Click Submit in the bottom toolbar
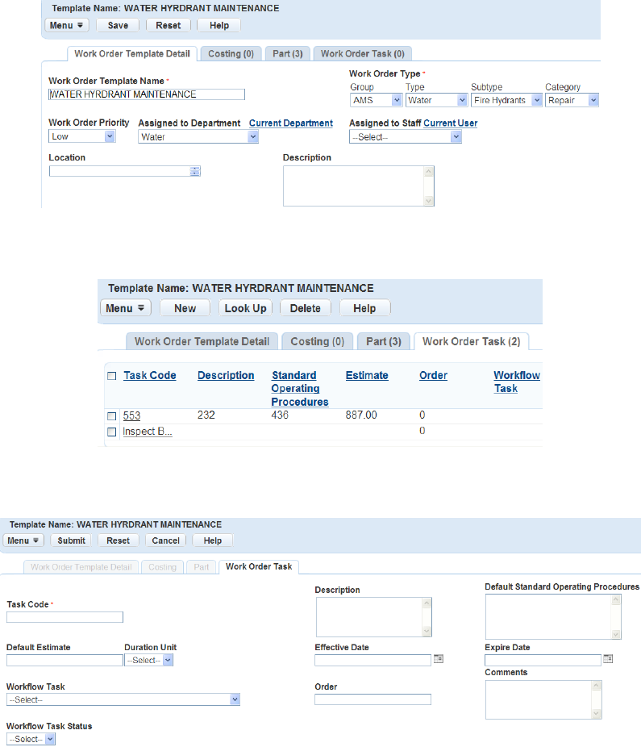This screenshot has width=641, height=747. click(72, 540)
